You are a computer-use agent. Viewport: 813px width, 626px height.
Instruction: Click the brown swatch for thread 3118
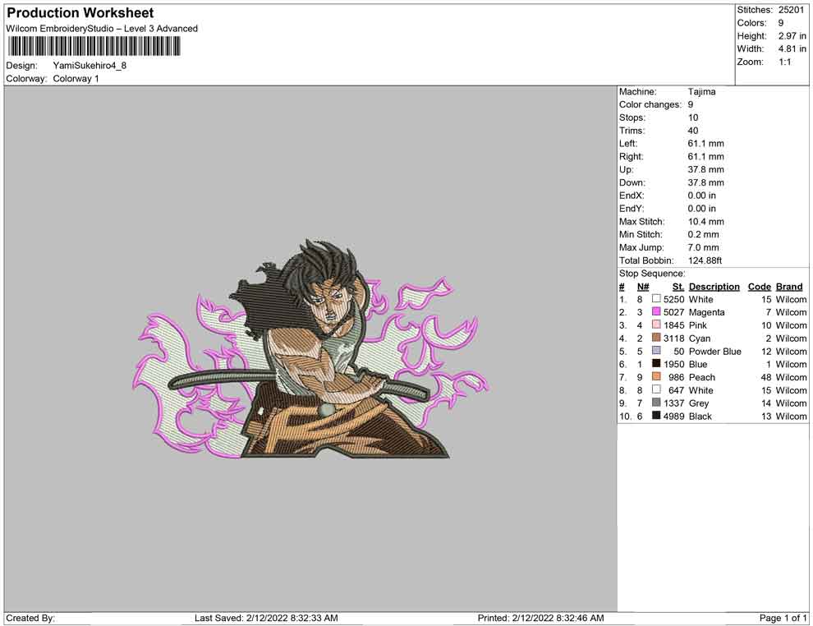pyautogui.click(x=656, y=338)
